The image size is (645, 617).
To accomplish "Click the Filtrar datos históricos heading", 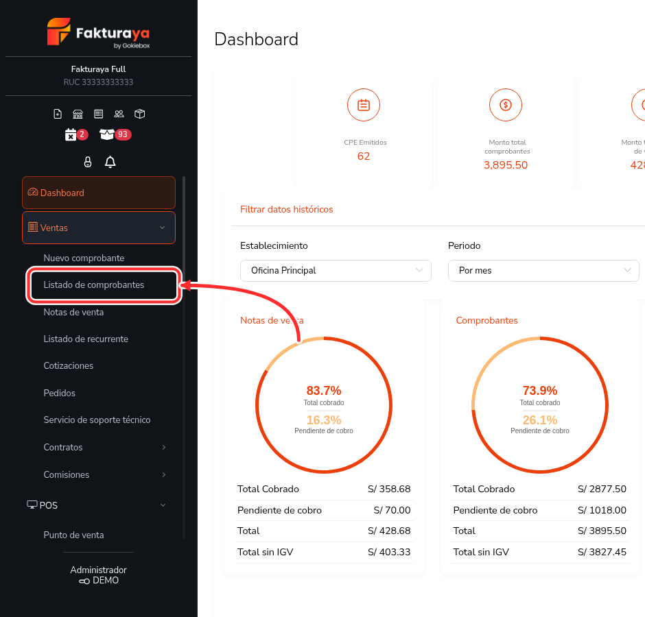I will click(x=286, y=209).
